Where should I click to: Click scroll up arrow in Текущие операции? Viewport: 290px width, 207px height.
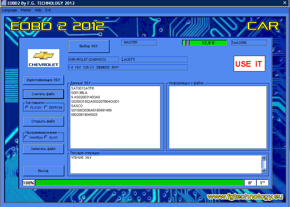click(264, 158)
